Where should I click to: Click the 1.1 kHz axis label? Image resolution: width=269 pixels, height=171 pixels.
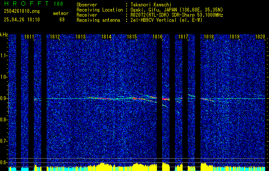pyautogui.click(x=3, y=56)
